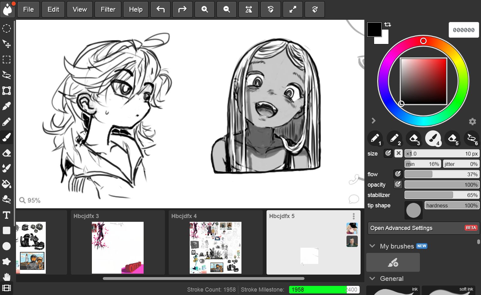Click Open Advanced Settings button
The width and height of the screenshot is (481, 295).
(423, 228)
